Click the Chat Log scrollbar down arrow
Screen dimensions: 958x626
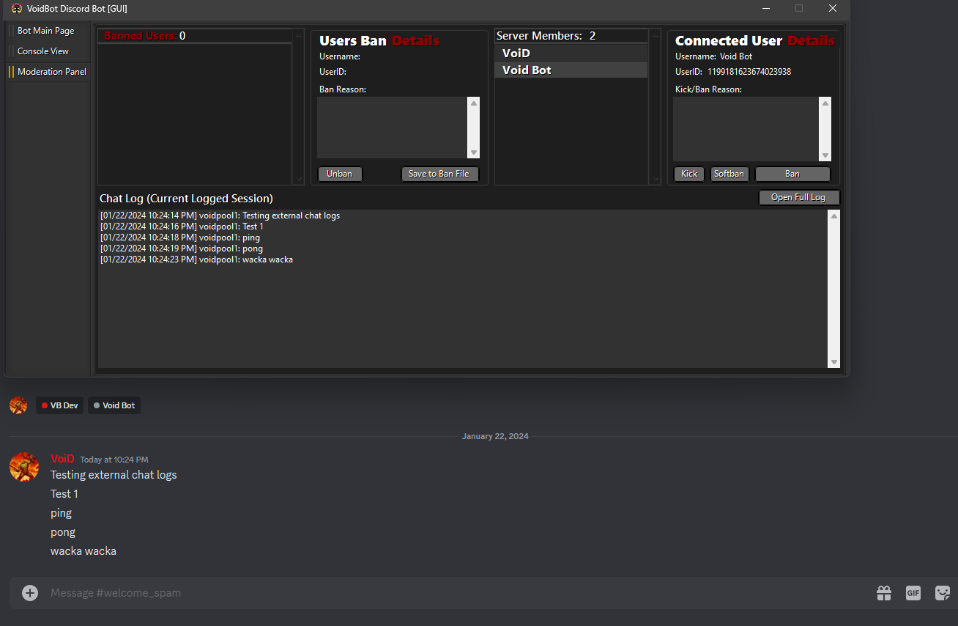(833, 362)
